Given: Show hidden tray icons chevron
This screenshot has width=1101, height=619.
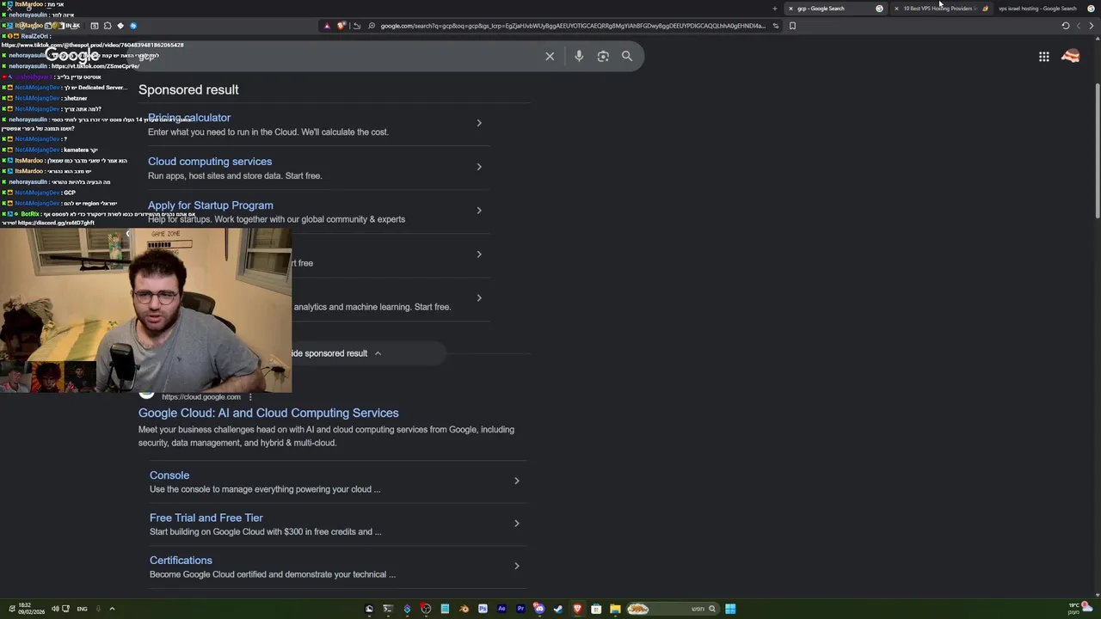Looking at the screenshot, I should (x=112, y=609).
